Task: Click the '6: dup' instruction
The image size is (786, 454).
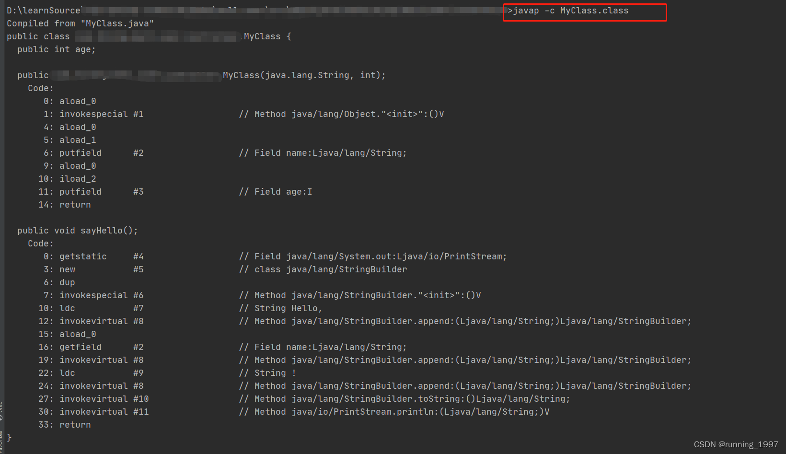Action: click(59, 282)
